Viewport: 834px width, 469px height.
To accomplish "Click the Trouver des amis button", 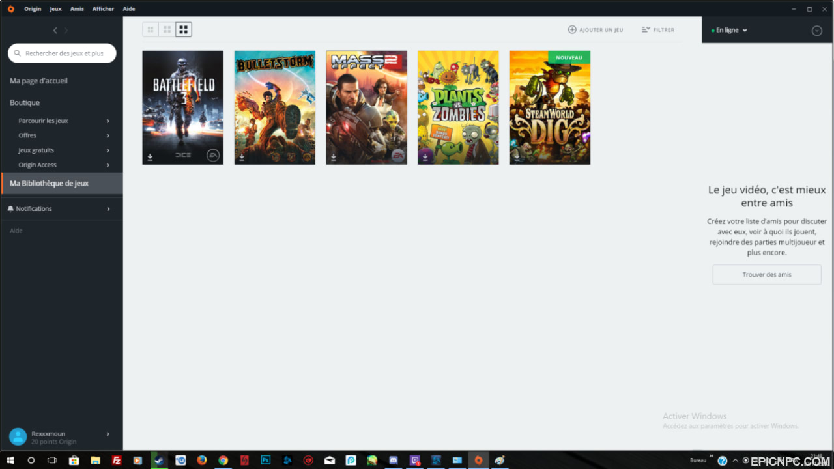I will [x=767, y=274].
